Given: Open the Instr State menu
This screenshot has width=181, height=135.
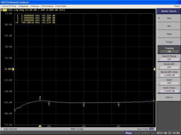Looking at the screenshot, I should click(61, 6).
